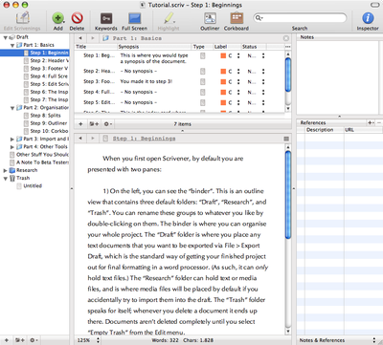The width and height of the screenshot is (383, 345).
Task: Enter Full Screen mode
Action: tap(135, 18)
